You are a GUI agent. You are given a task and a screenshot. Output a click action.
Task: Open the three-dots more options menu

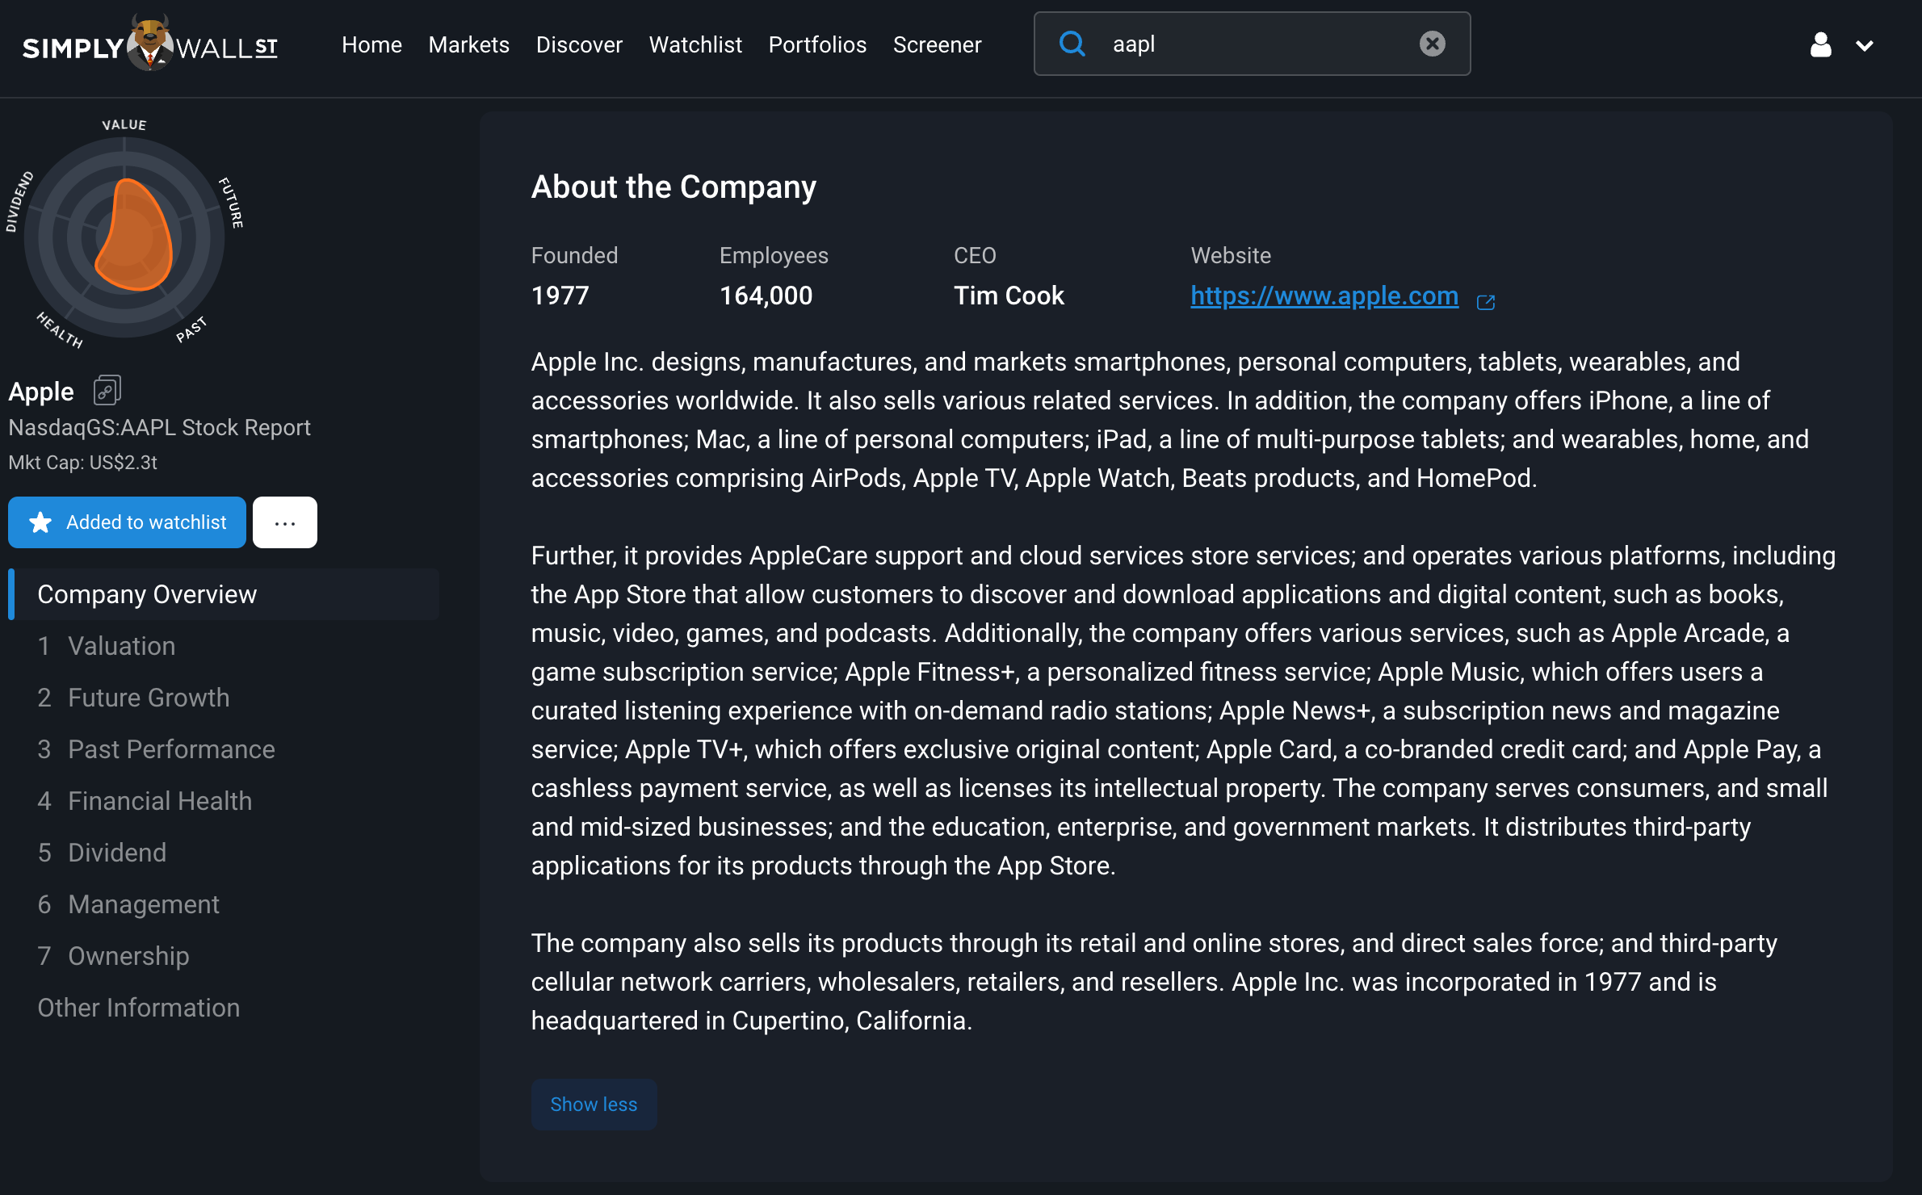[284, 522]
